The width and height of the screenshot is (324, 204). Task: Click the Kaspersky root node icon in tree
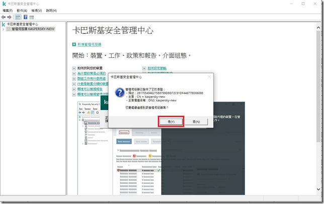point(4,24)
